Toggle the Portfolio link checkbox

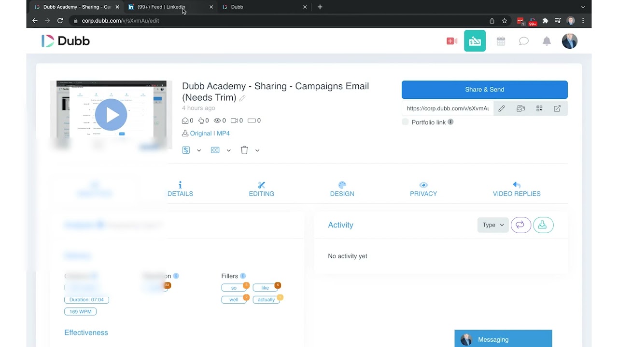click(x=405, y=122)
